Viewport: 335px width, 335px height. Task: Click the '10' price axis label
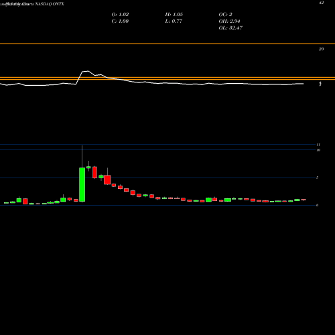(x=318, y=150)
